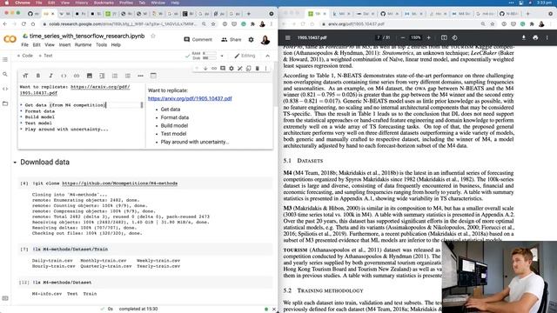Open Colab code snippets sidebar icon
Viewport: 557px width, 313px height.
click(5, 89)
